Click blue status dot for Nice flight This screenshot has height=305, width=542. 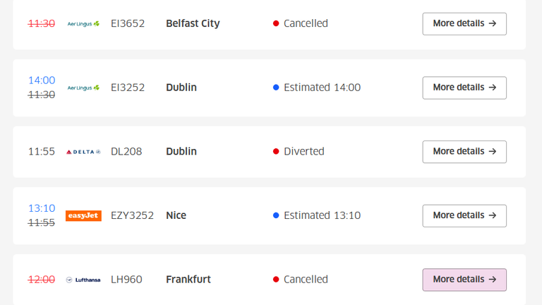[x=276, y=215]
